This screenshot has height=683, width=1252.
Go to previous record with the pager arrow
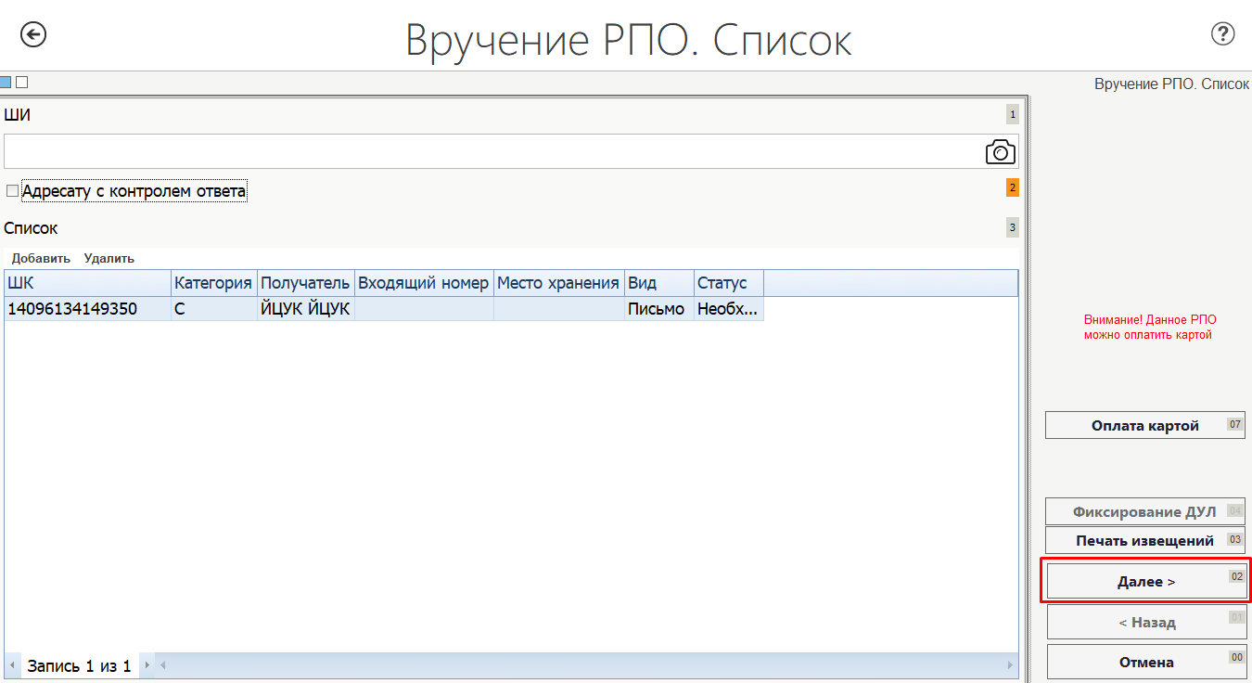[13, 665]
